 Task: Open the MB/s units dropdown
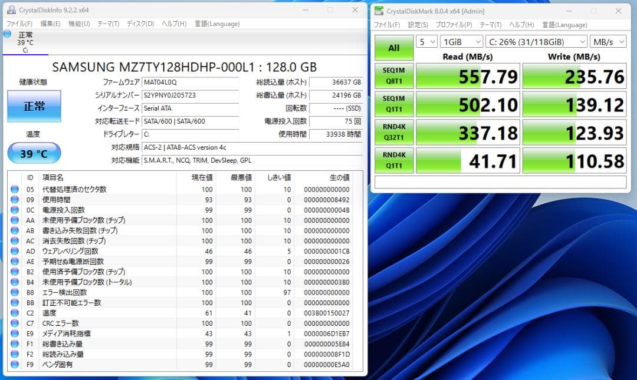[608, 41]
